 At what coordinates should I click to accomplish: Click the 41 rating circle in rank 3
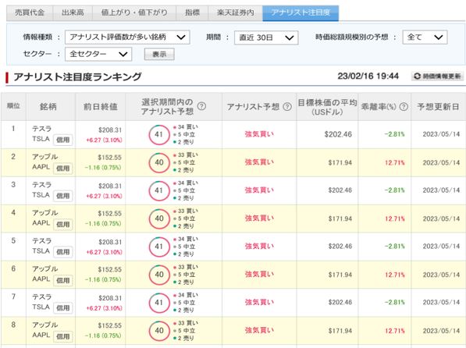159,190
